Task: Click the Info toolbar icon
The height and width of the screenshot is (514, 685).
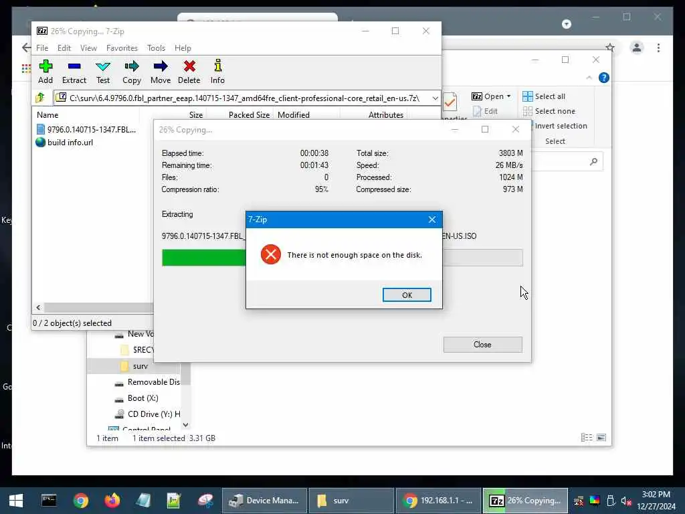Action: coord(217,72)
